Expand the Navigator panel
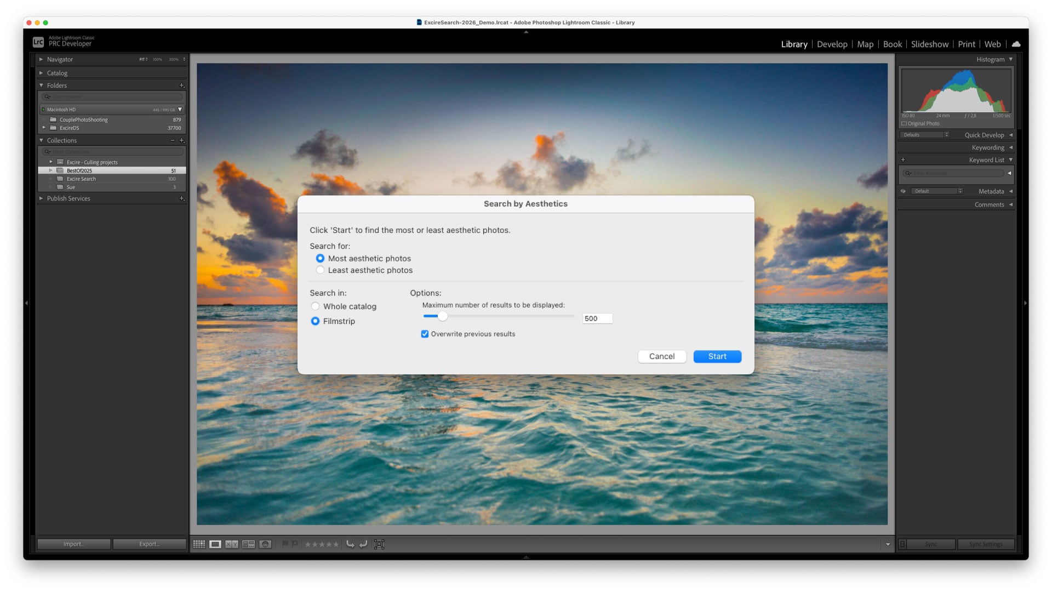The width and height of the screenshot is (1052, 592). pos(41,59)
